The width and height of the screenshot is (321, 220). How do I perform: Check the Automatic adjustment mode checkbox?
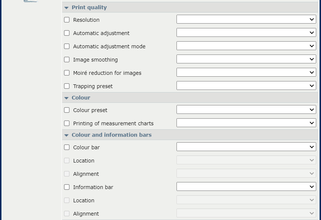click(x=67, y=46)
